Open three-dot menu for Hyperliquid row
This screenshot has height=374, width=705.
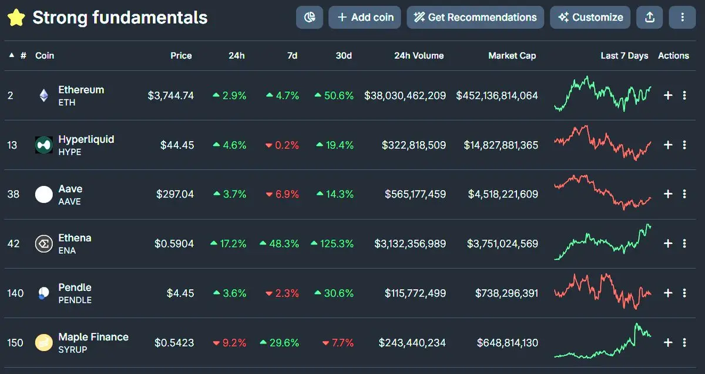pyautogui.click(x=684, y=145)
